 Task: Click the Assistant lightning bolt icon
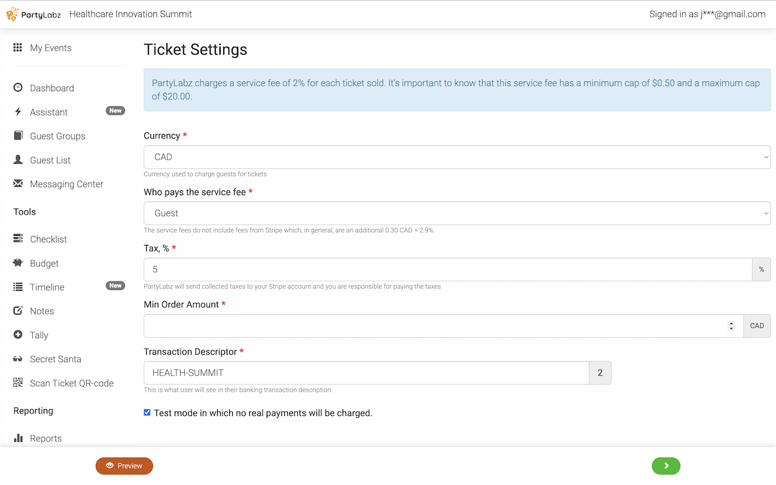tap(18, 112)
